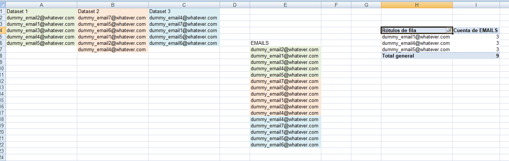Select the Cuenta de EMAILS header cell
This screenshot has width=509, height=161.
(x=476, y=30)
